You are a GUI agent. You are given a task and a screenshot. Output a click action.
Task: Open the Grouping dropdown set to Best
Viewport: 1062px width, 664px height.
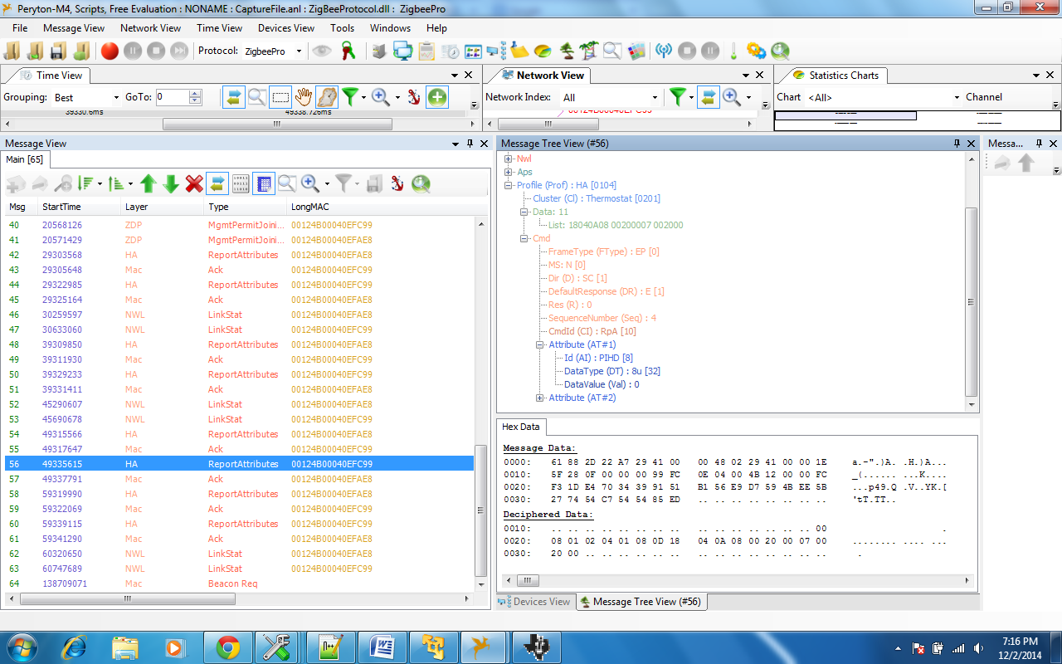coord(115,97)
